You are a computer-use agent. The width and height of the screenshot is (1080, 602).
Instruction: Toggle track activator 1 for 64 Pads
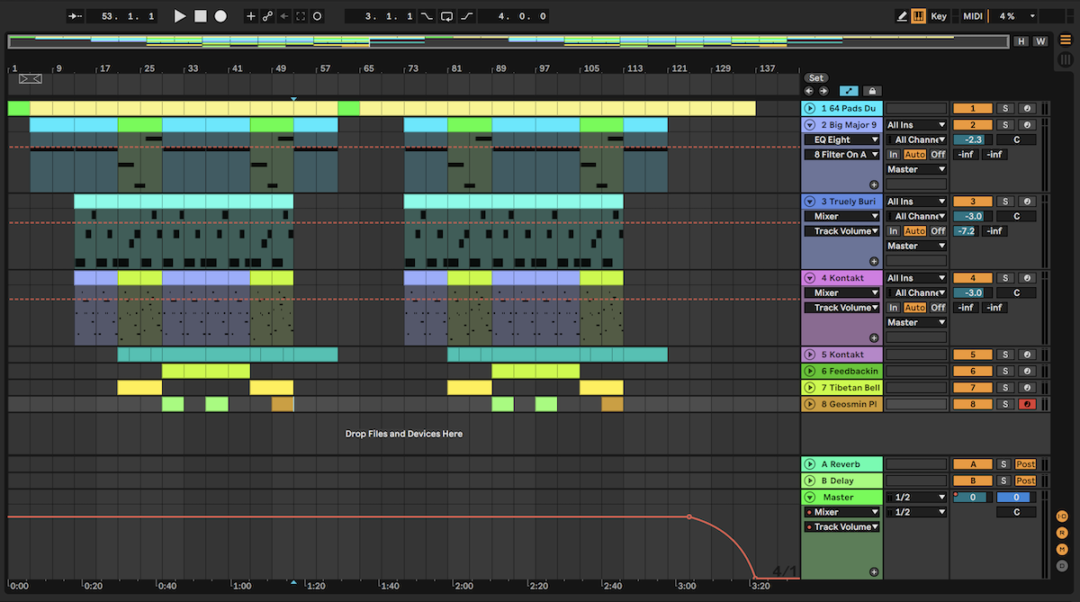point(973,108)
